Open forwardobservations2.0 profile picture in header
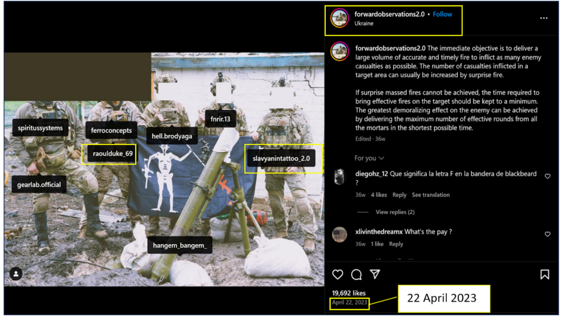The width and height of the screenshot is (569, 321). (340, 18)
